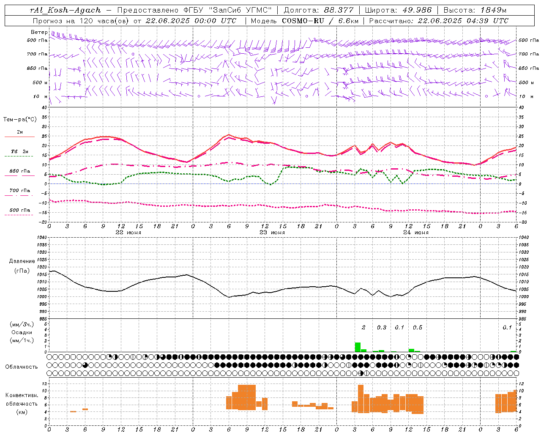Click the 23 июня date label

(x=272, y=233)
